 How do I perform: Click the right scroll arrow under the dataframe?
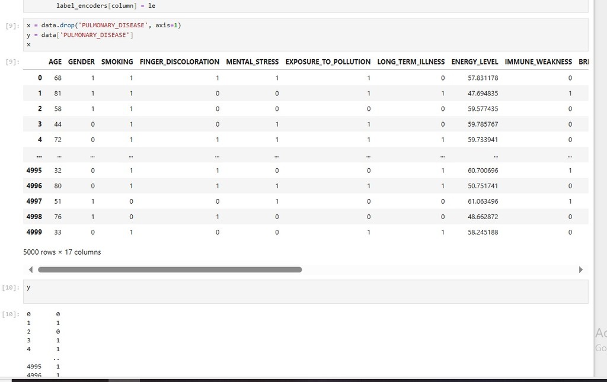click(580, 269)
